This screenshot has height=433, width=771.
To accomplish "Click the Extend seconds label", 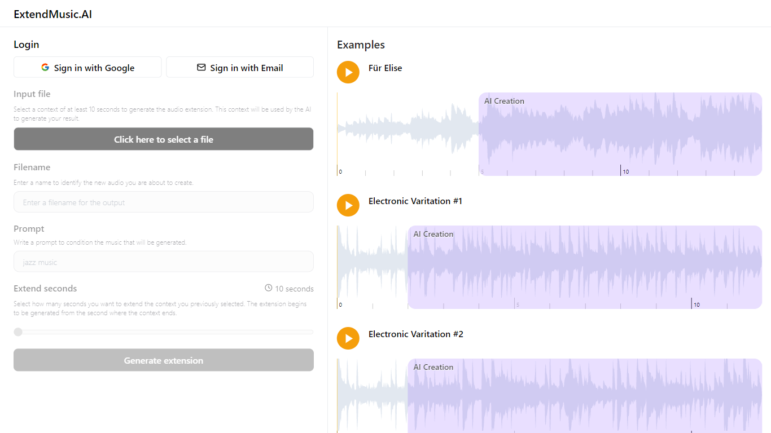I will (45, 288).
